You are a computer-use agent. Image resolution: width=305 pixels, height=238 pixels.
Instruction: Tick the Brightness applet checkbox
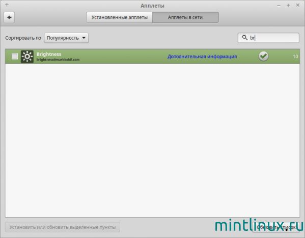(15, 56)
